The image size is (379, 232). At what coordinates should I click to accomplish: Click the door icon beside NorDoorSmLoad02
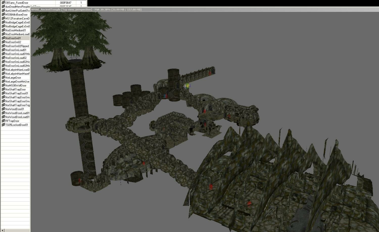[3, 58]
